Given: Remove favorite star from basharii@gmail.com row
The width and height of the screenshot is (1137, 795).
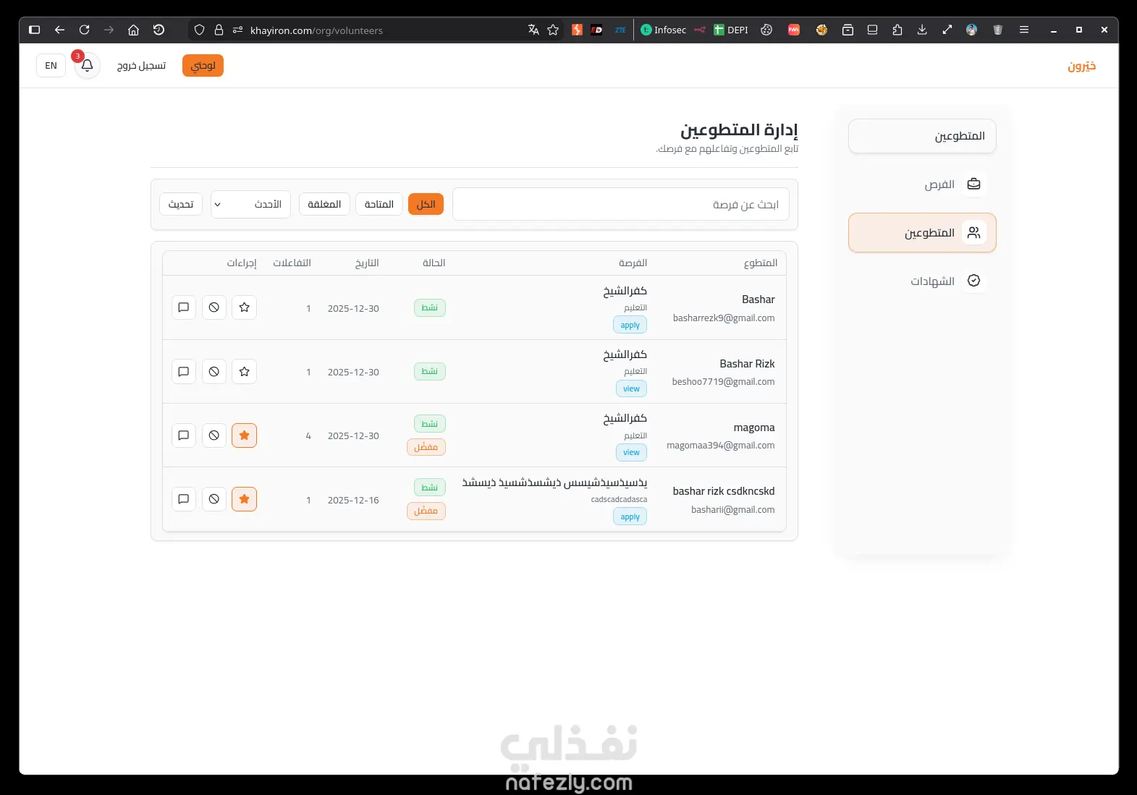Looking at the screenshot, I should tap(245, 499).
